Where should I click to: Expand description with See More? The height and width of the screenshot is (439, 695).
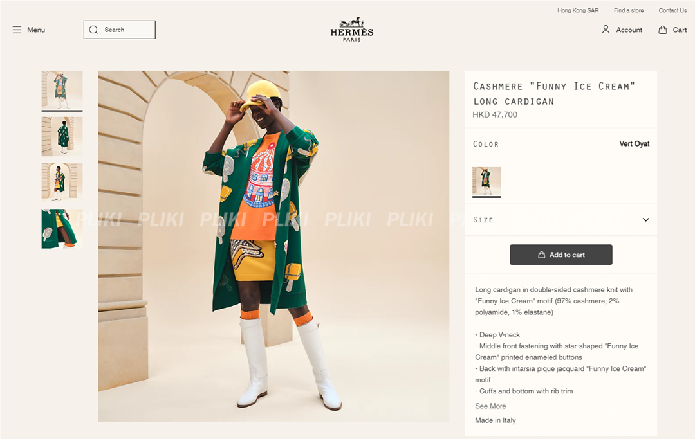coord(490,406)
